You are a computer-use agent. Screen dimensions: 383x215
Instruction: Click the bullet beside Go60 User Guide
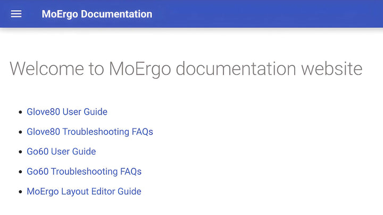21,152
